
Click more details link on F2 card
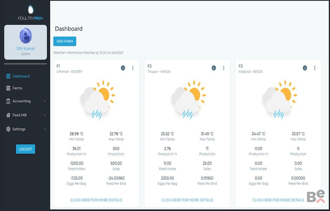187,200
